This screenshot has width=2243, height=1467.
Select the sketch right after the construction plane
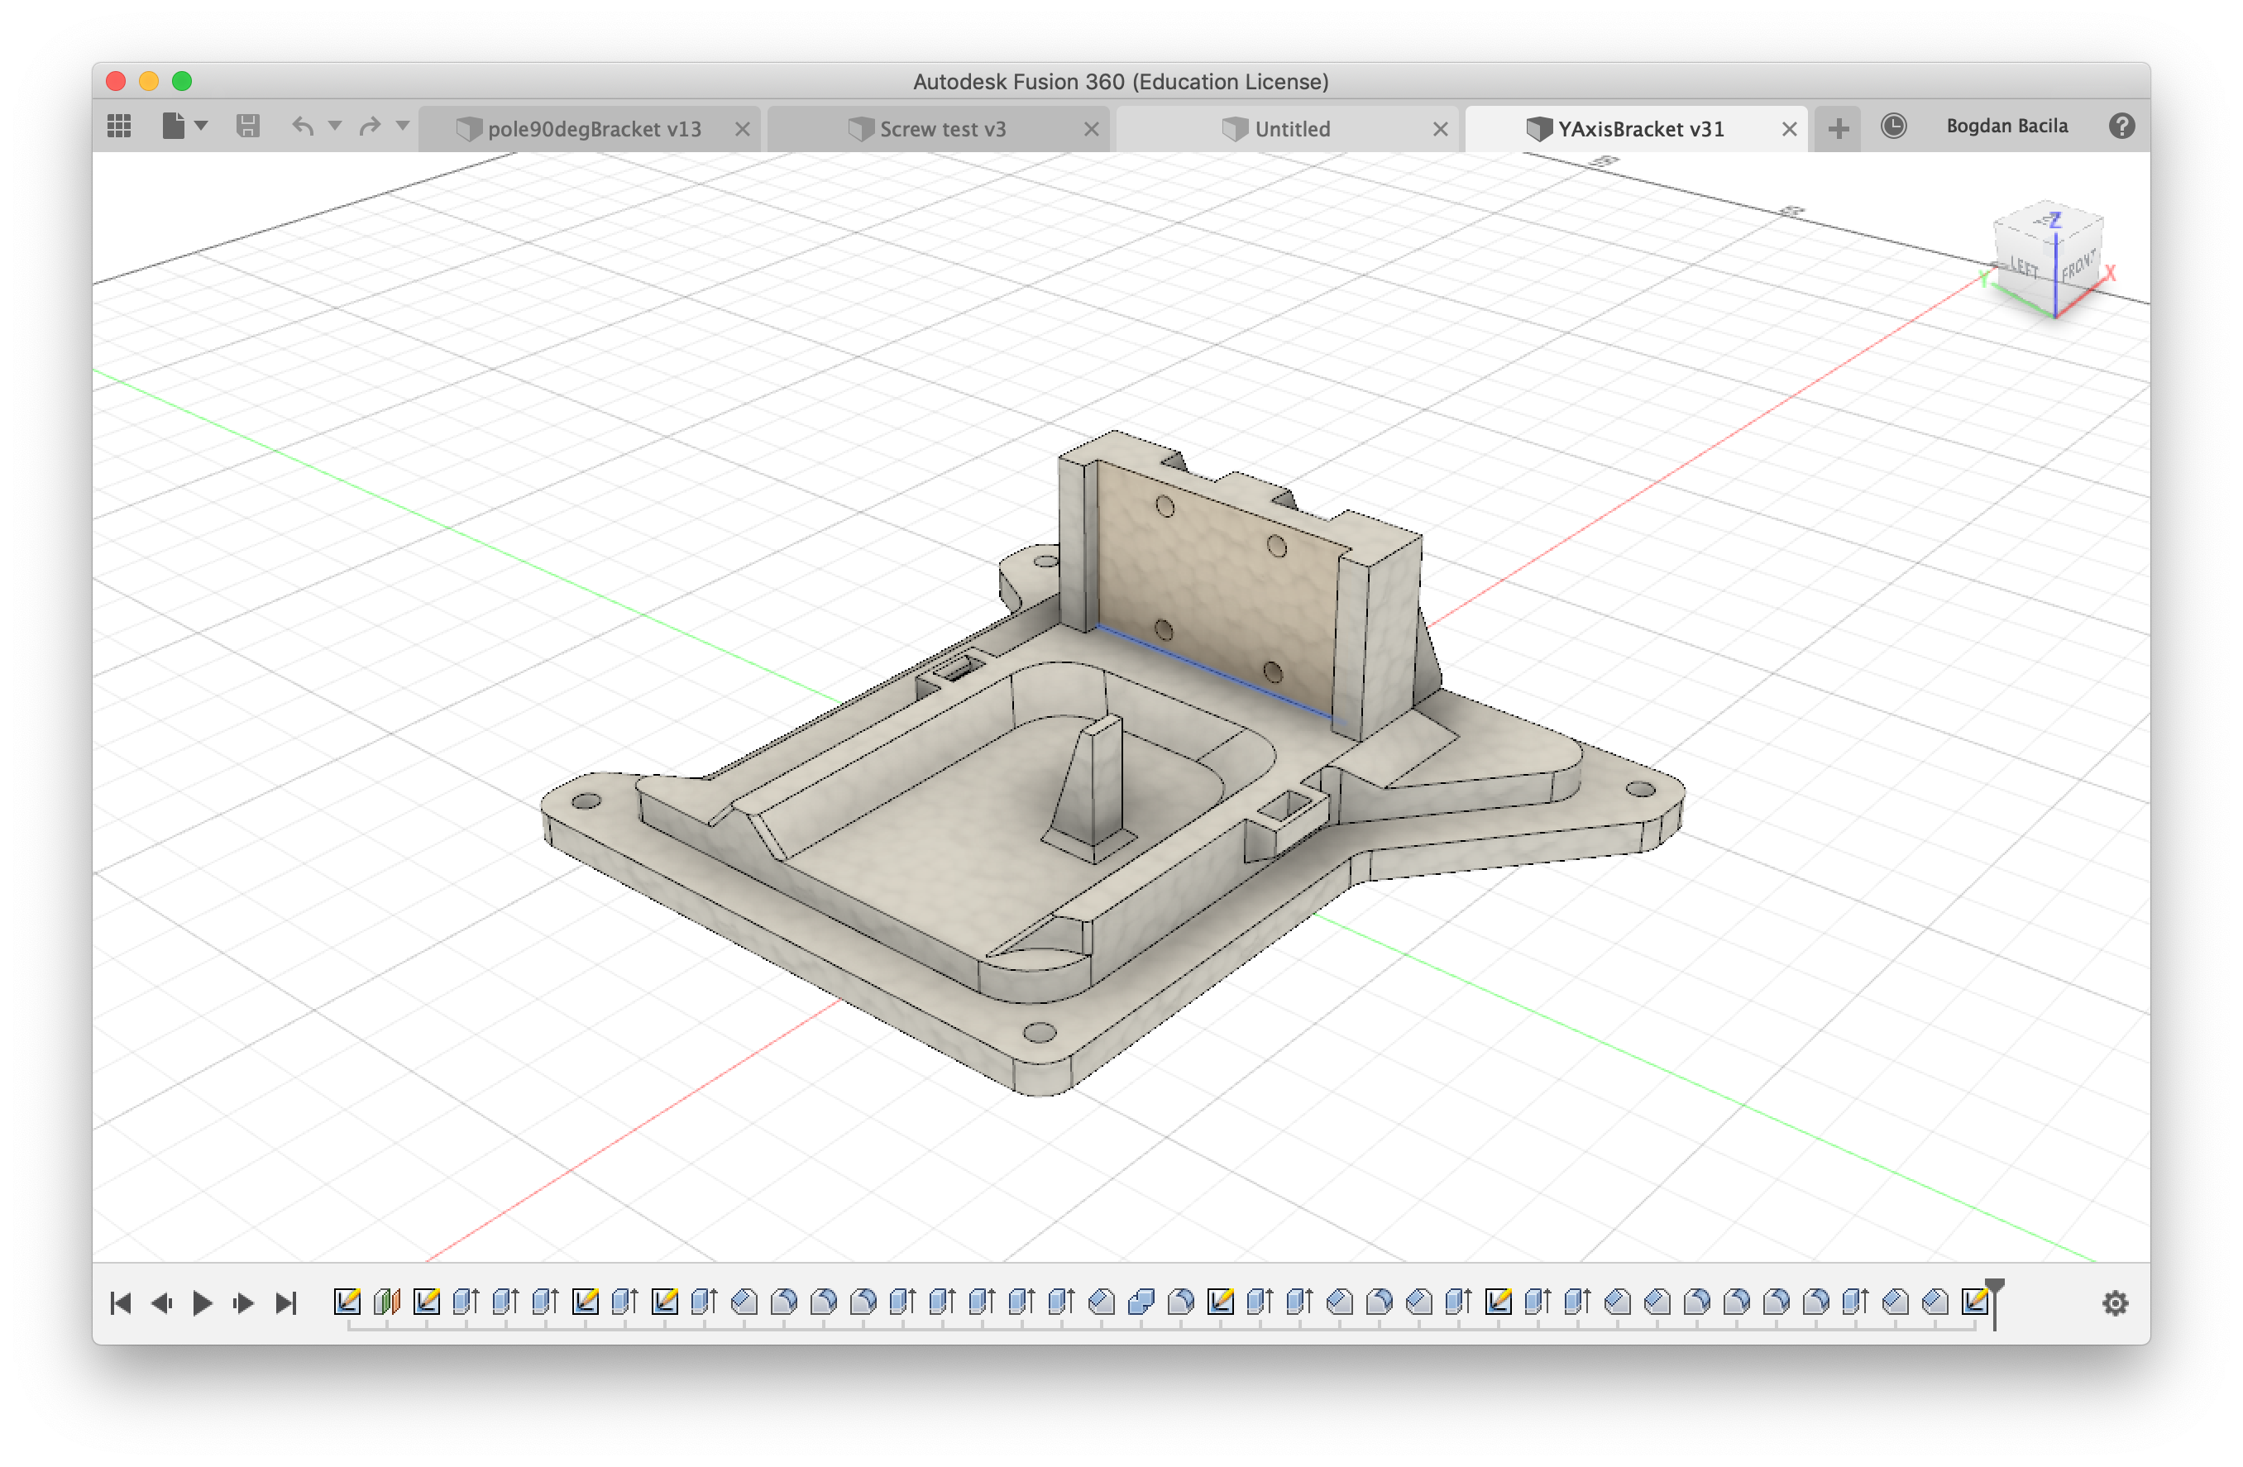click(x=426, y=1302)
